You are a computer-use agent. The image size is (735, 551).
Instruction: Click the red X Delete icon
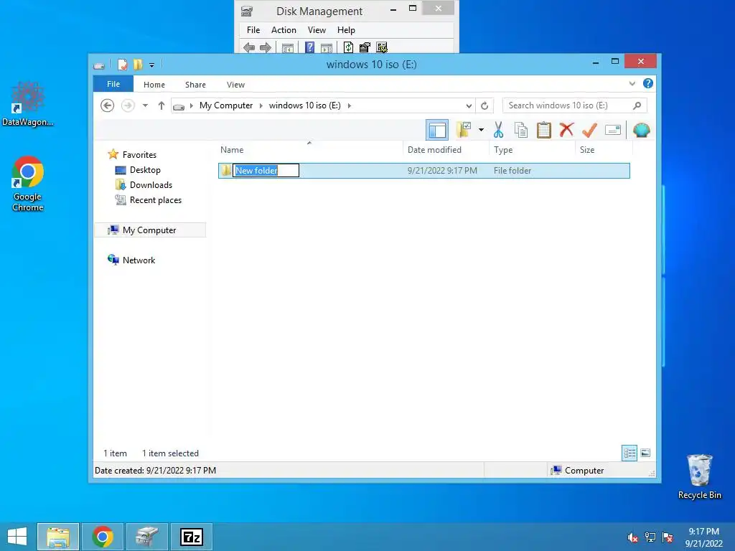coord(566,129)
